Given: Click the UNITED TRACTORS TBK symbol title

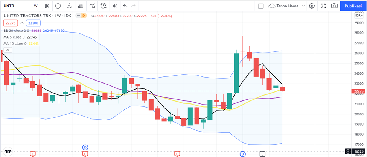Looking at the screenshot, I should [x=27, y=16].
